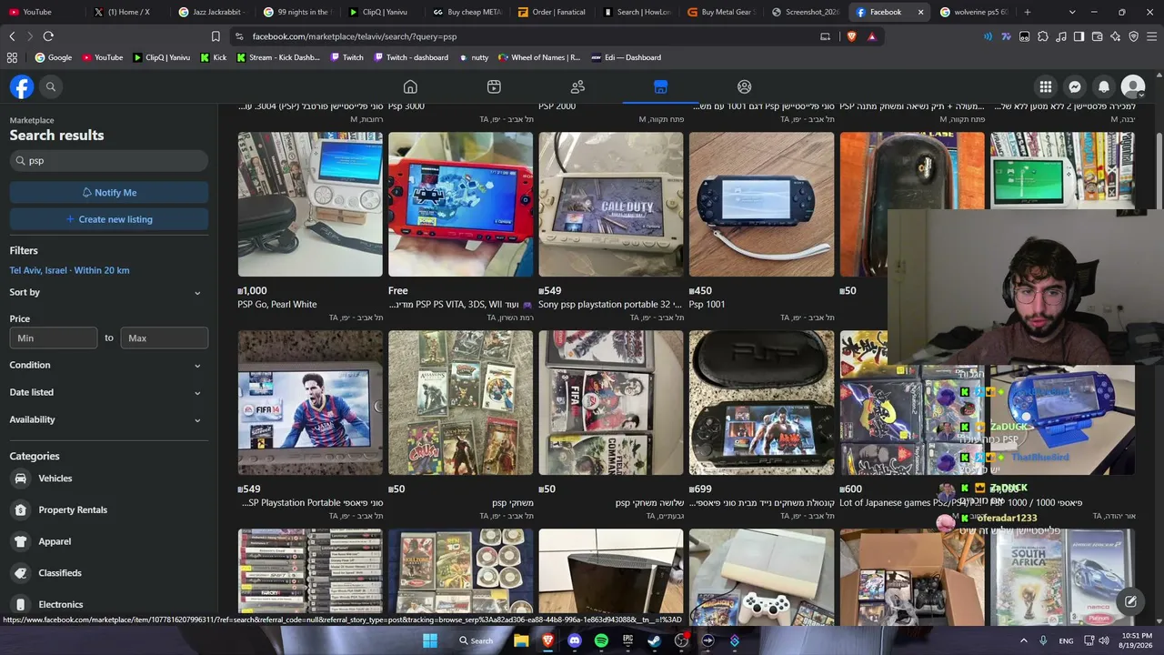Click the Notify Me button
This screenshot has height=655, width=1164.
coord(109,193)
